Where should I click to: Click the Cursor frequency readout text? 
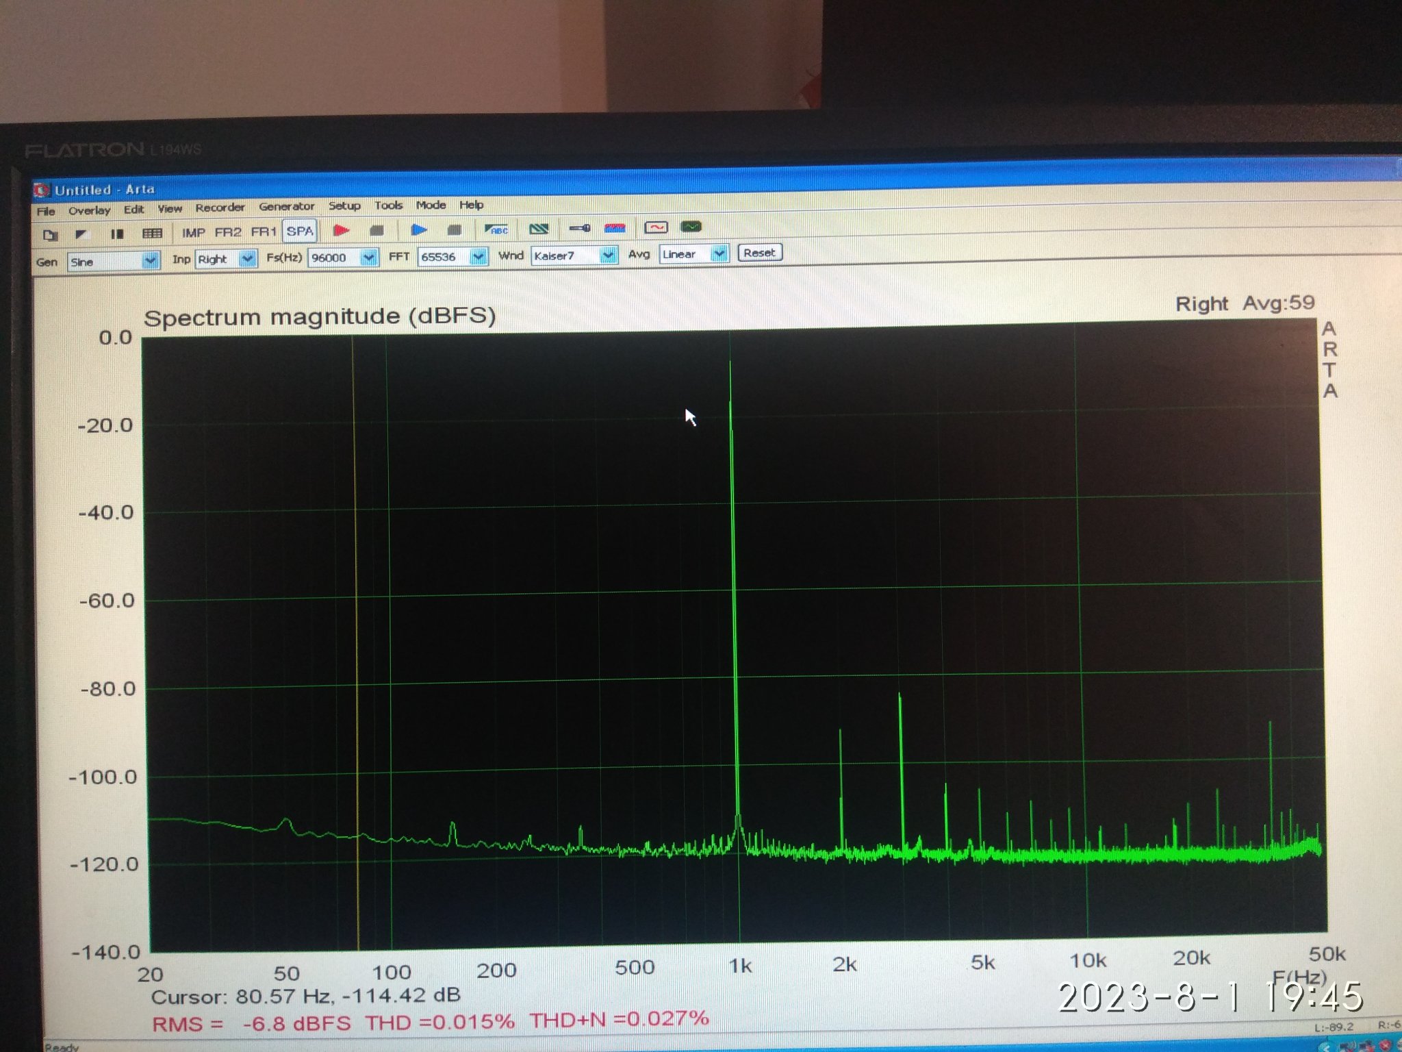coord(305,996)
